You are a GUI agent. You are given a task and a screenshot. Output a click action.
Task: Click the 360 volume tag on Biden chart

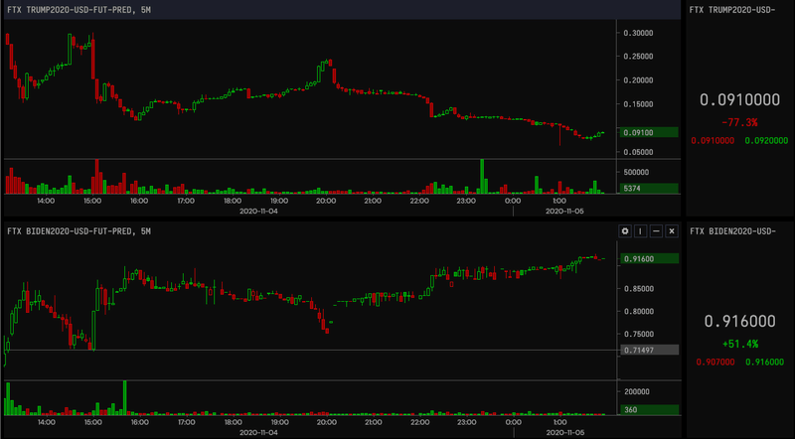650,409
